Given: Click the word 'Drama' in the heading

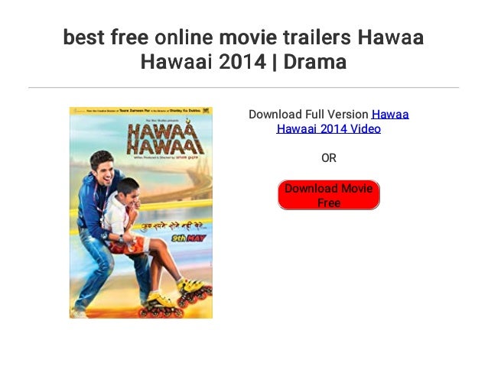Looking at the screenshot, I should point(315,62).
